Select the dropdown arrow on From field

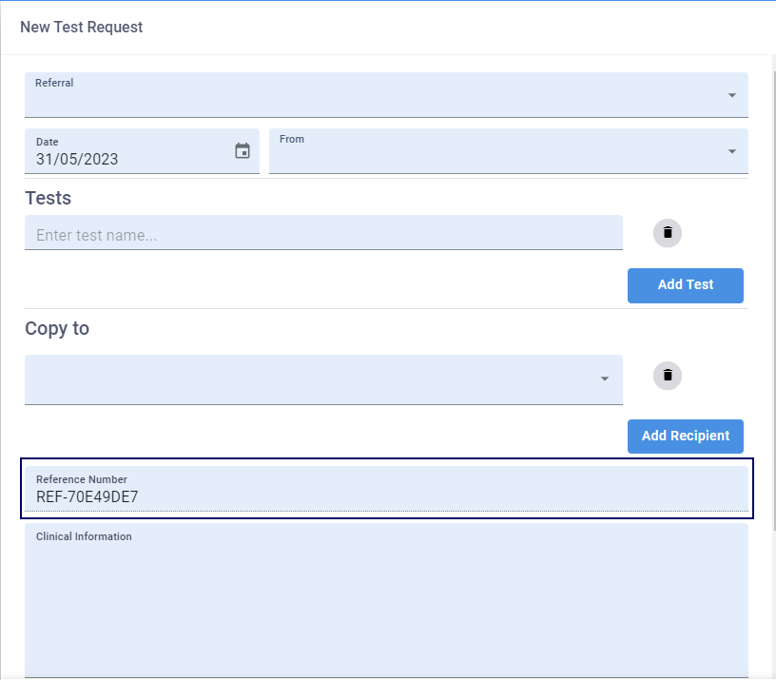click(x=731, y=151)
